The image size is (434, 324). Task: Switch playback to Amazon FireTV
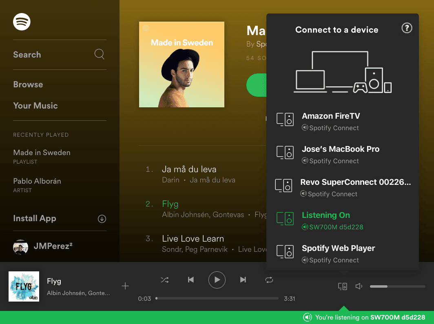331,115
